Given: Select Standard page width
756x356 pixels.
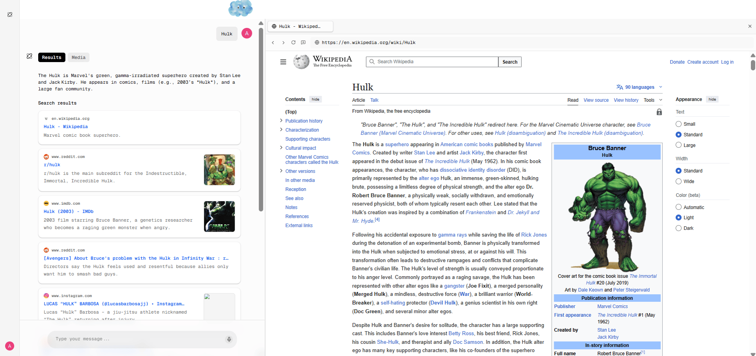Looking at the screenshot, I should 678,171.
